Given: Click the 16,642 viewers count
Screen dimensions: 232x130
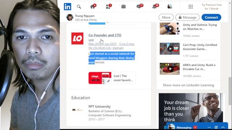Looking at the screenshot, I should [x=191, y=36].
